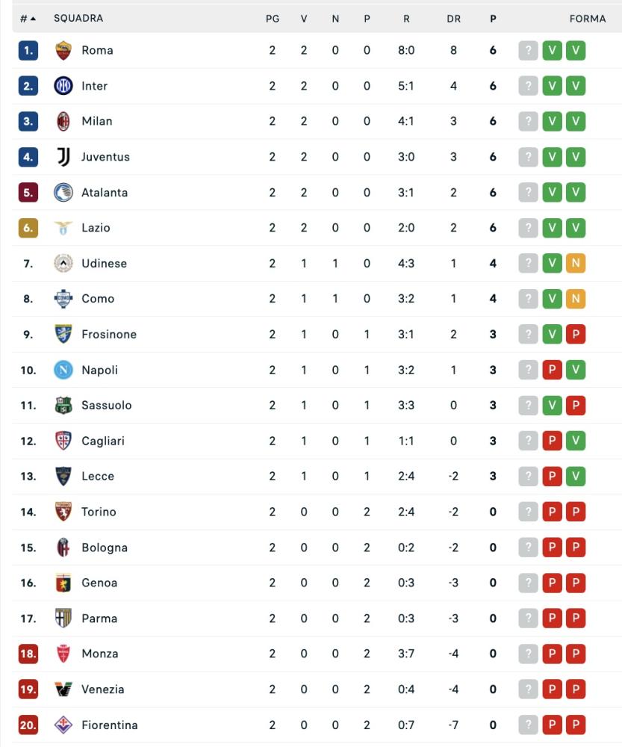The width and height of the screenshot is (622, 747).
Task: Click the Inter team crest
Action: pyautogui.click(x=63, y=86)
